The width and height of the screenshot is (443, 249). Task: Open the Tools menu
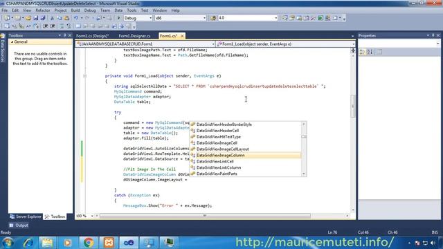point(132,10)
